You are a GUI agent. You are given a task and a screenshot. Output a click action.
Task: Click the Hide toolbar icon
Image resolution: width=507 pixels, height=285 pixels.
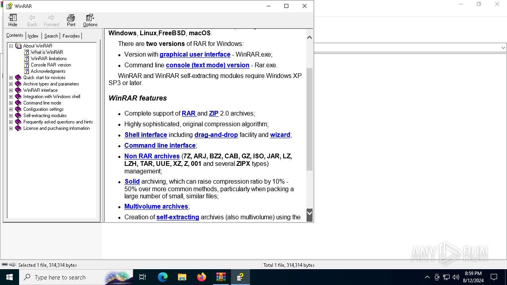click(x=13, y=17)
